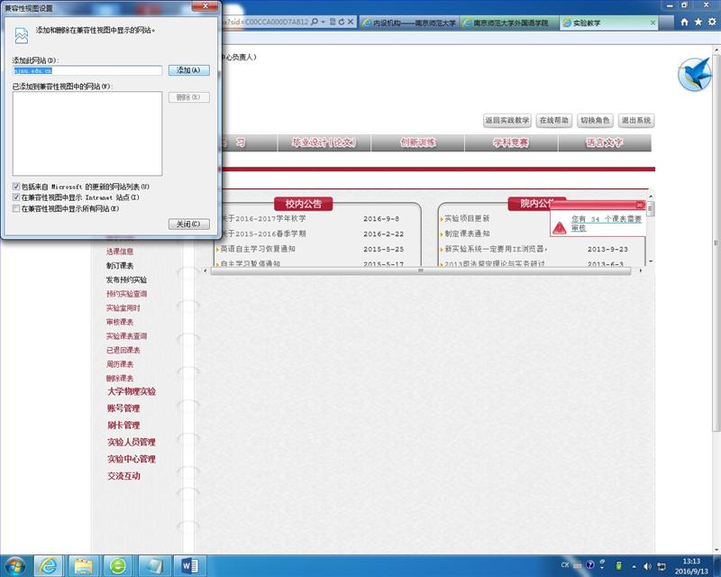Click the volume speaker tray icon
This screenshot has width=721, height=577.
[x=647, y=565]
